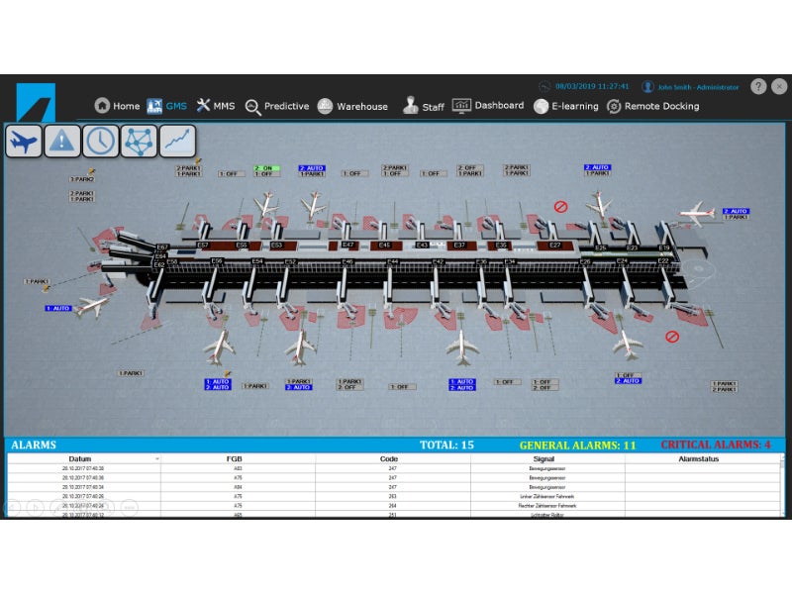Select the clock history icon

click(100, 142)
